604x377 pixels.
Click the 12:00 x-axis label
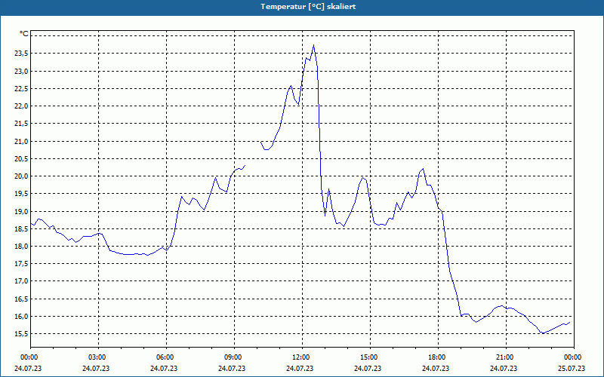click(x=303, y=357)
